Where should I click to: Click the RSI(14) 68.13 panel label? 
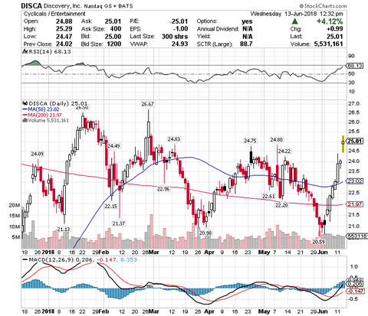50,51
